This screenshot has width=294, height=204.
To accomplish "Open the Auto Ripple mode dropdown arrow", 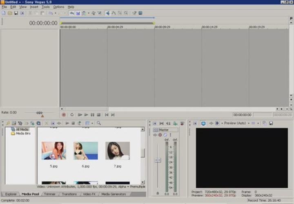I will pos(89,13).
